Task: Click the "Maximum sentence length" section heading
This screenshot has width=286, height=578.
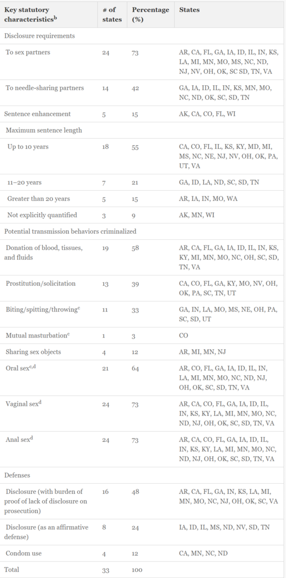Action: [x=44, y=130]
